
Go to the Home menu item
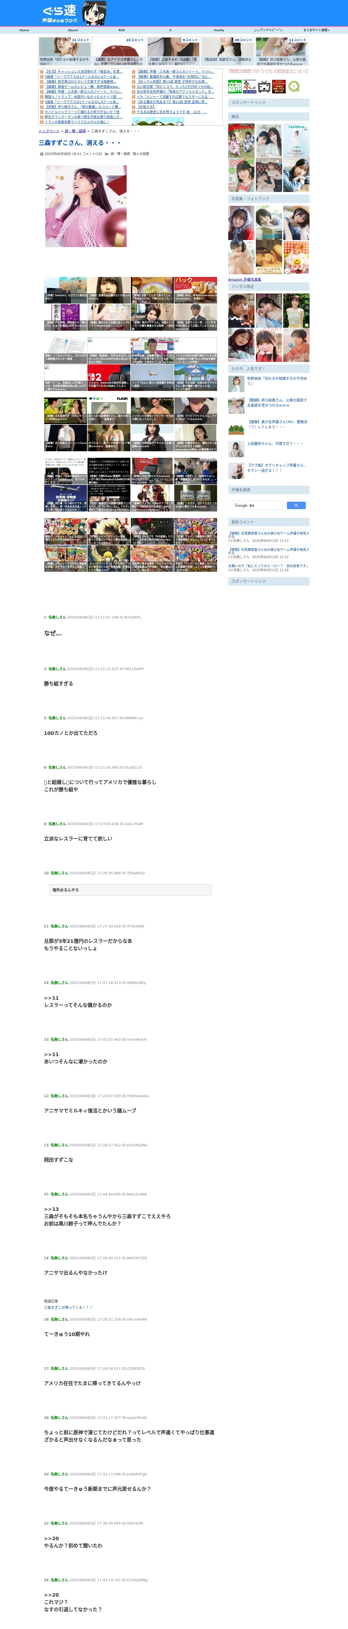click(x=24, y=30)
